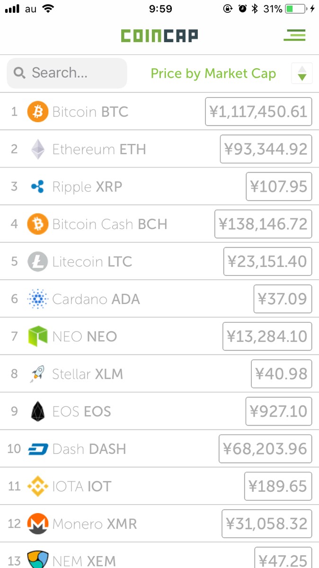Image resolution: width=319 pixels, height=568 pixels.
Task: Tap the black EOS logo icon
Action: pyautogui.click(x=38, y=411)
